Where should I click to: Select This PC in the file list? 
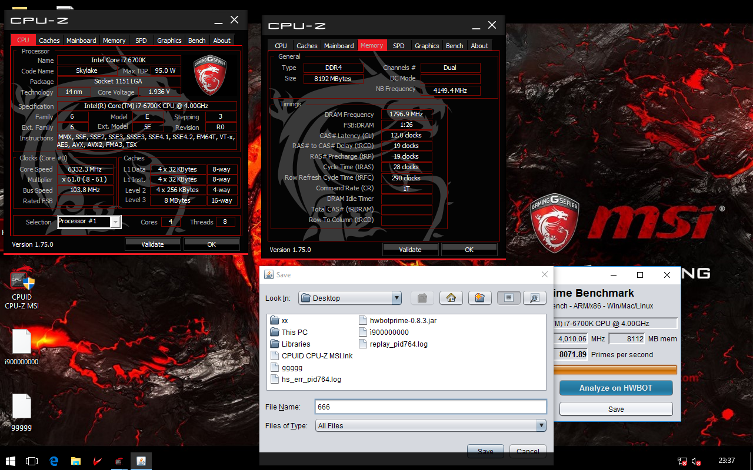289,333
